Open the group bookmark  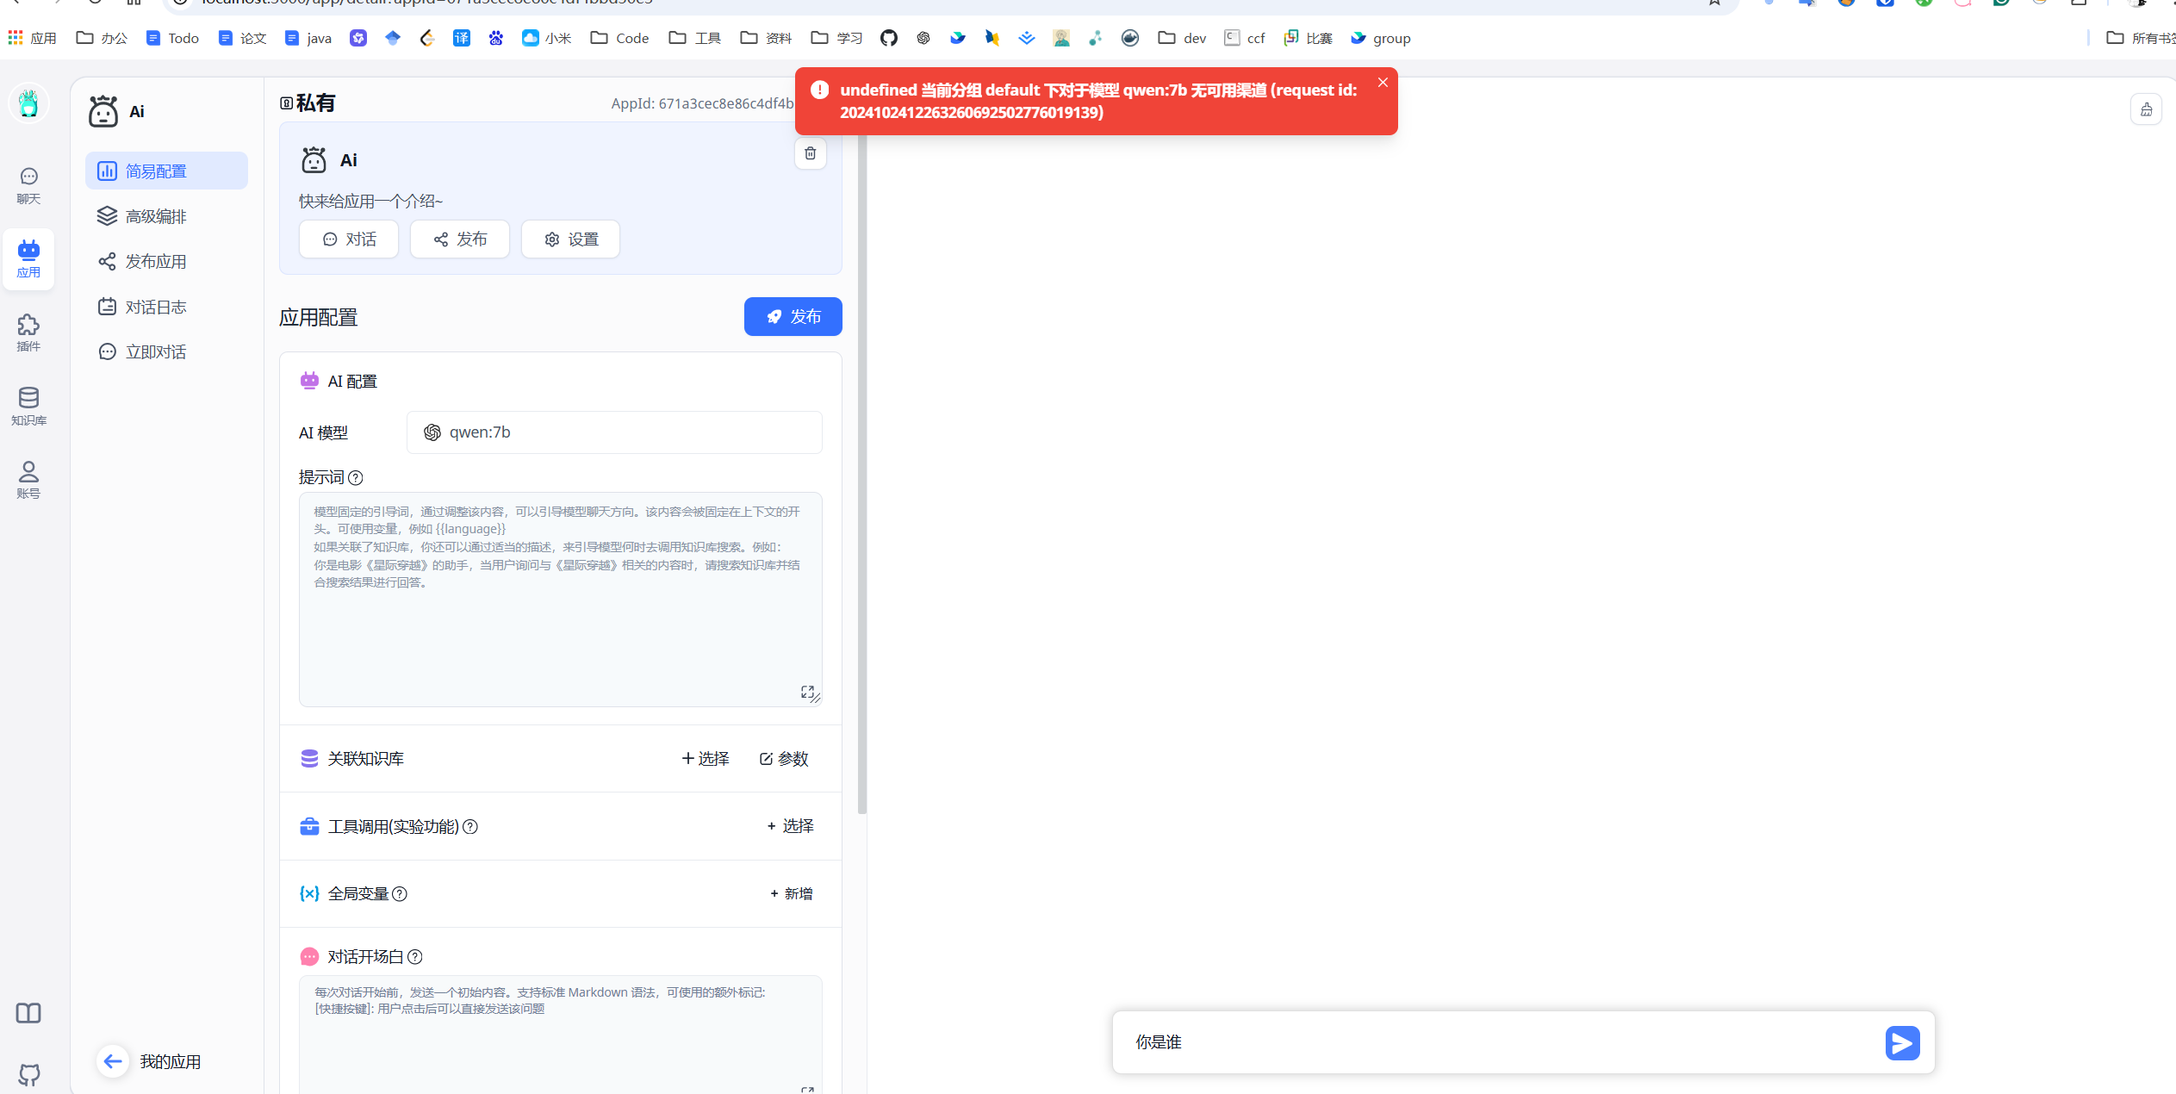(x=1381, y=38)
